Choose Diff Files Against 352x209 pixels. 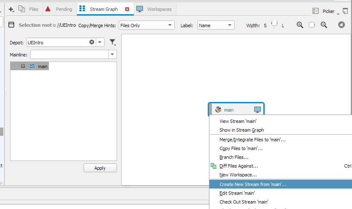point(239,166)
